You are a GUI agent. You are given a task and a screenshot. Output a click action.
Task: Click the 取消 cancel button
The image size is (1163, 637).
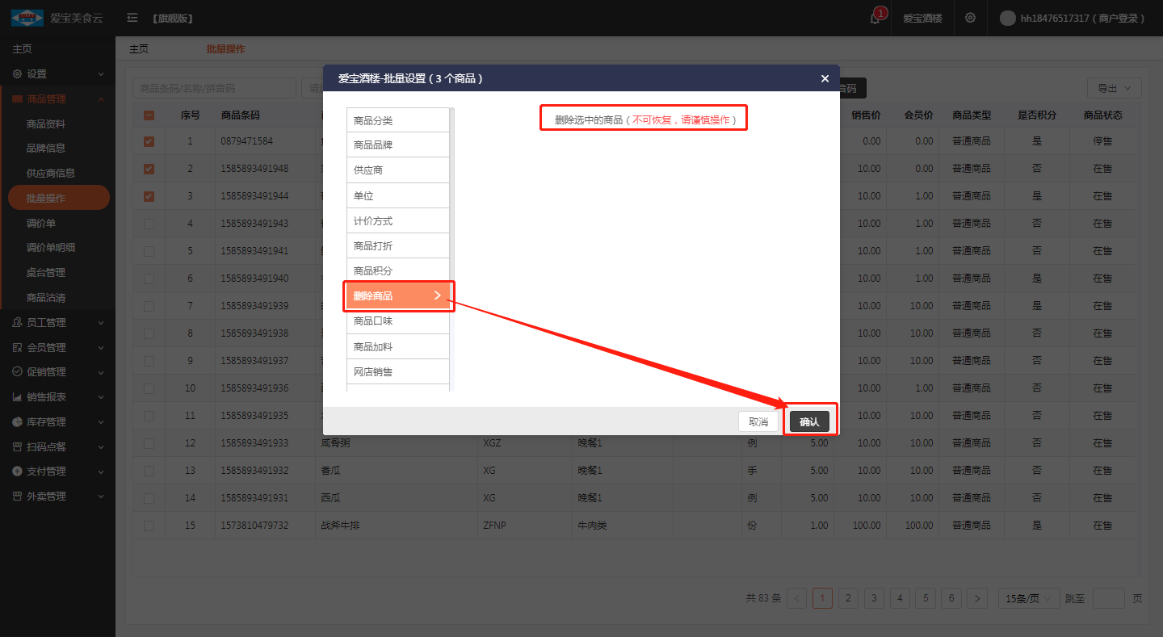(758, 421)
